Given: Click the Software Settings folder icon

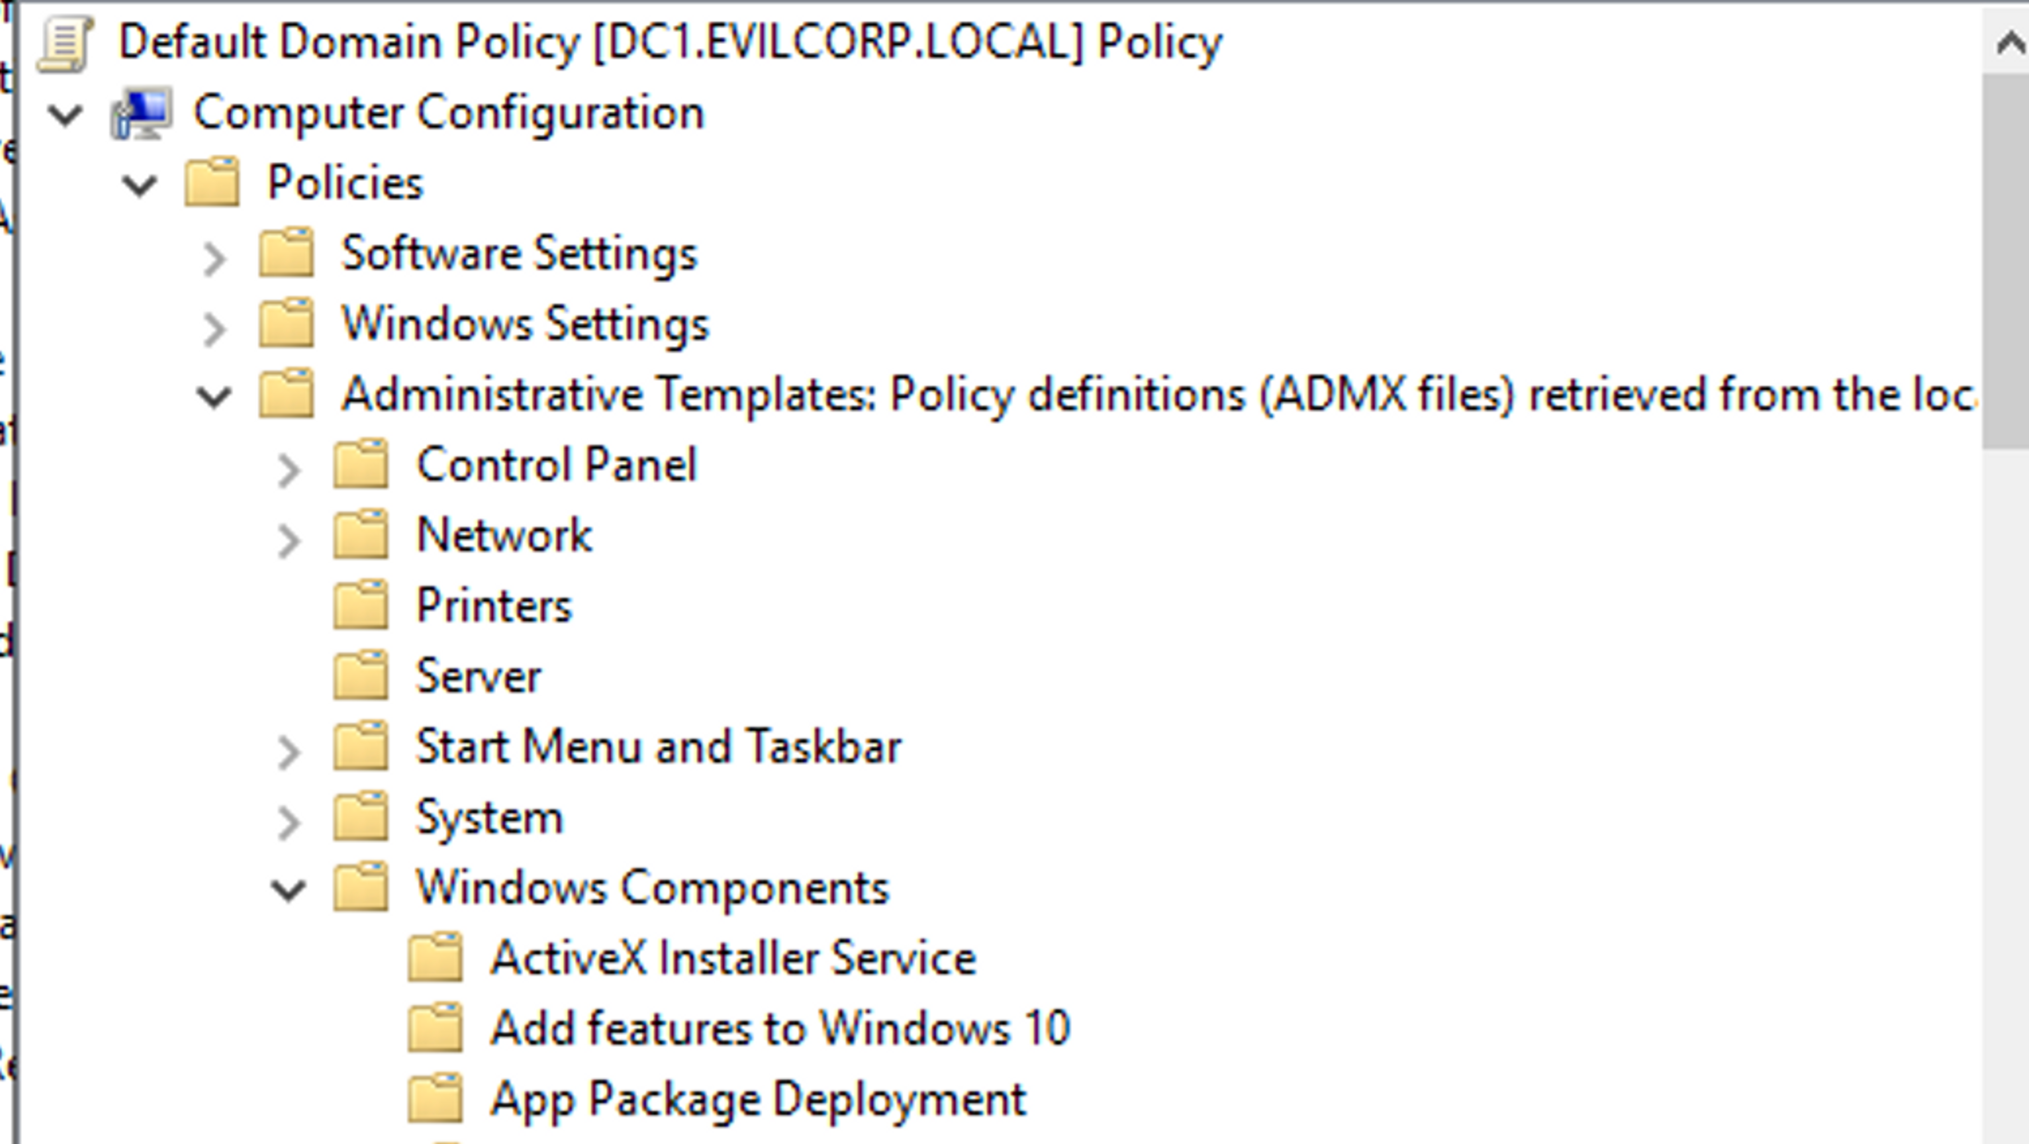Looking at the screenshot, I should point(287,254).
